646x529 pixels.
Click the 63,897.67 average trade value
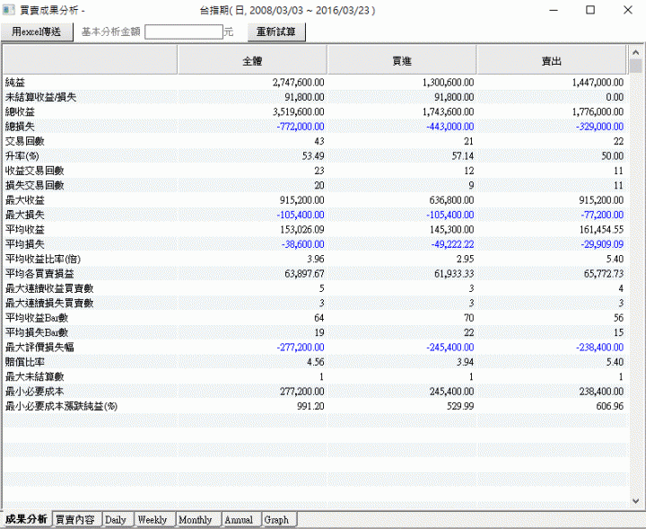(304, 274)
